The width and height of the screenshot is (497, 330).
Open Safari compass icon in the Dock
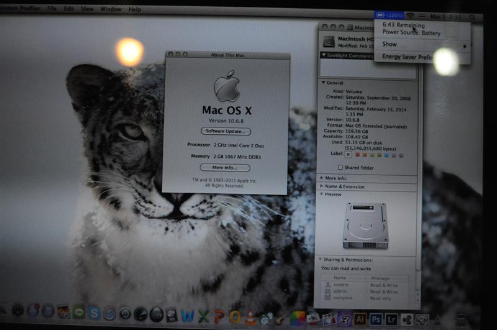point(109,314)
